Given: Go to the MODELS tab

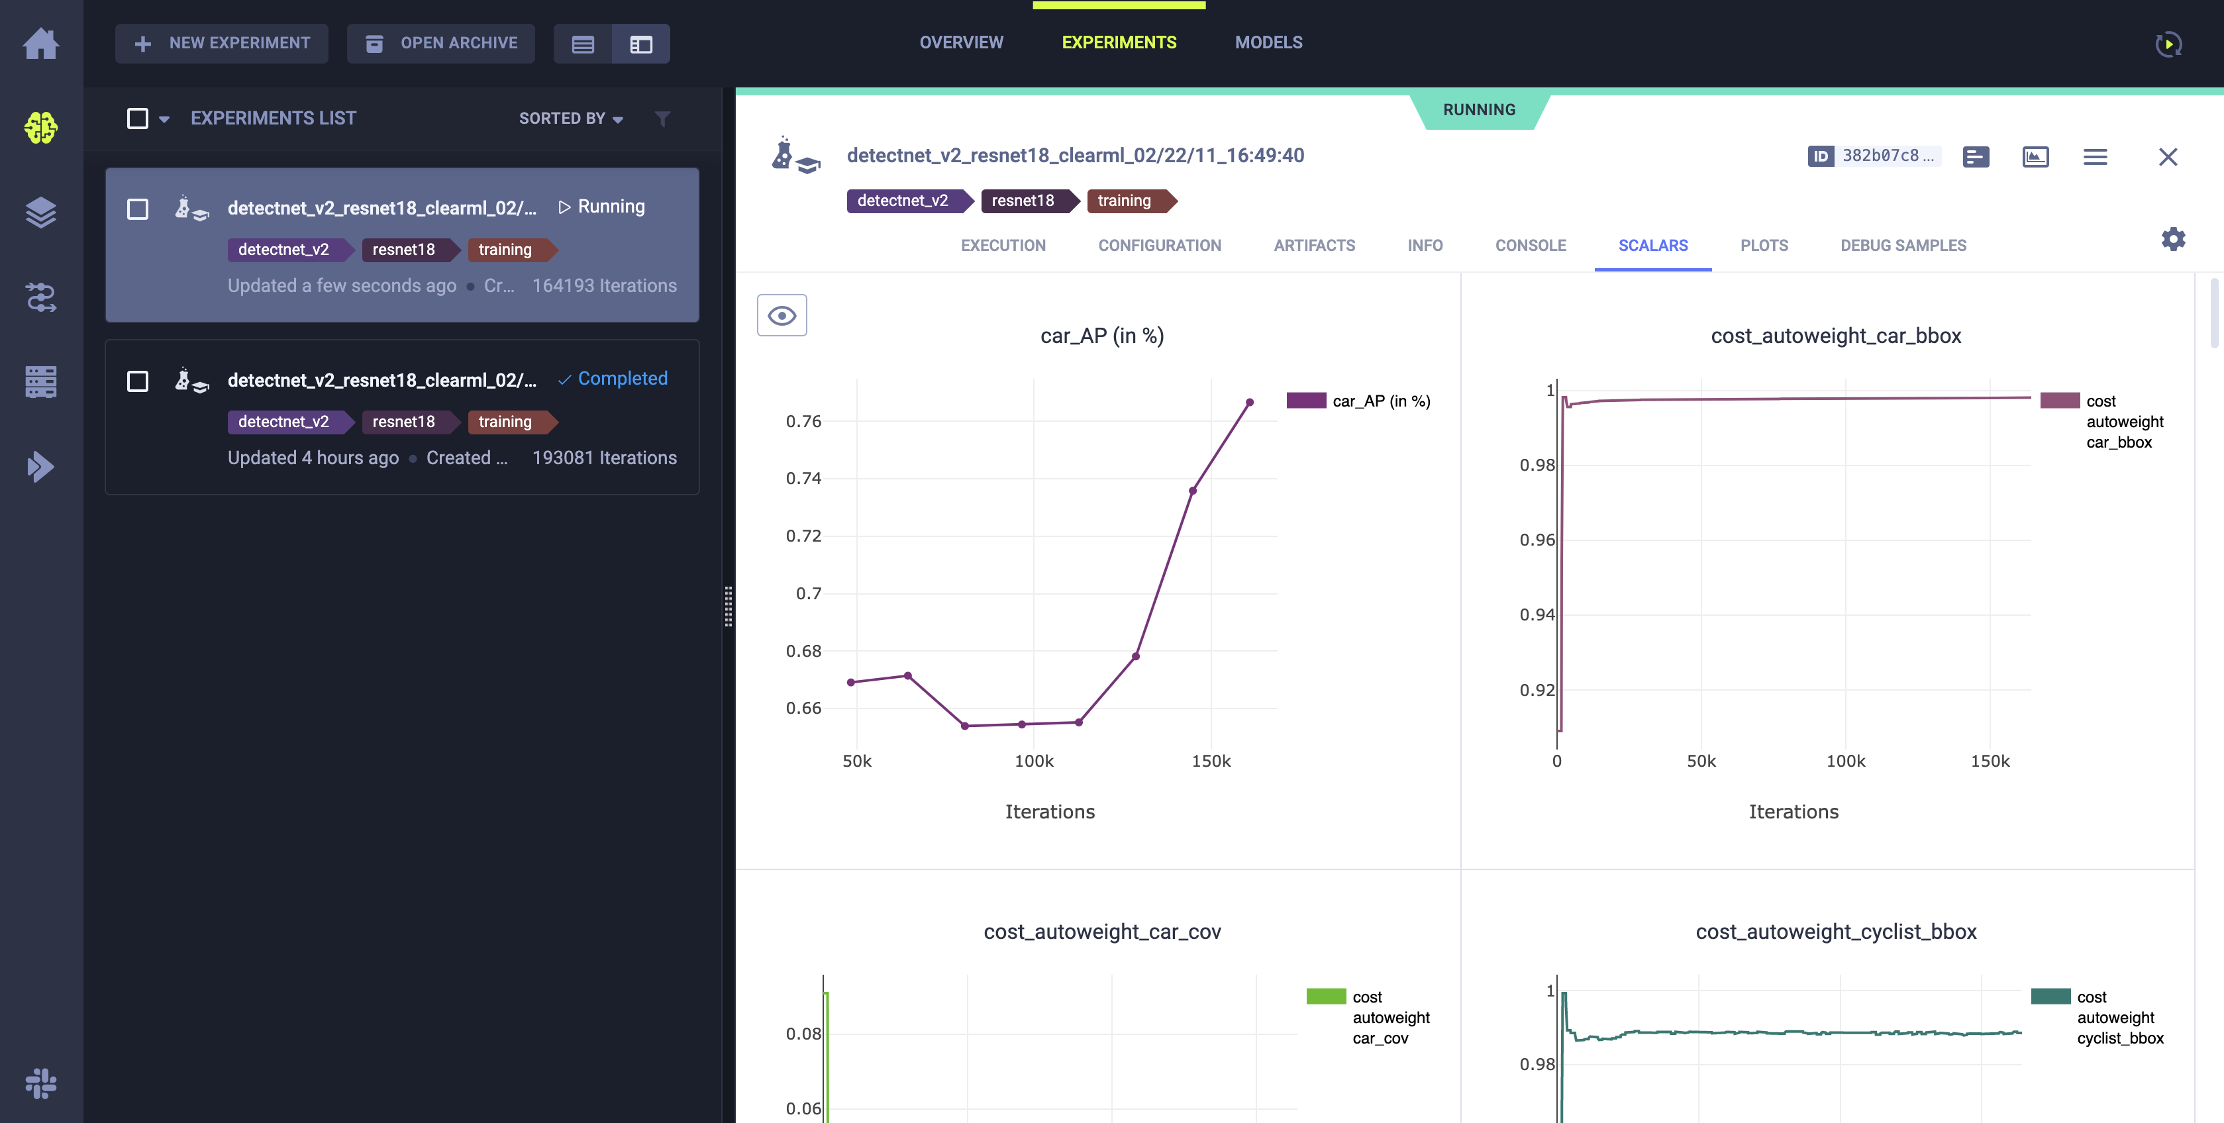Looking at the screenshot, I should pos(1268,42).
